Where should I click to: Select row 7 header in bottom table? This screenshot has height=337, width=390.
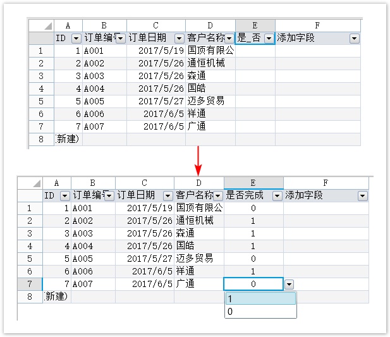coord(29,284)
